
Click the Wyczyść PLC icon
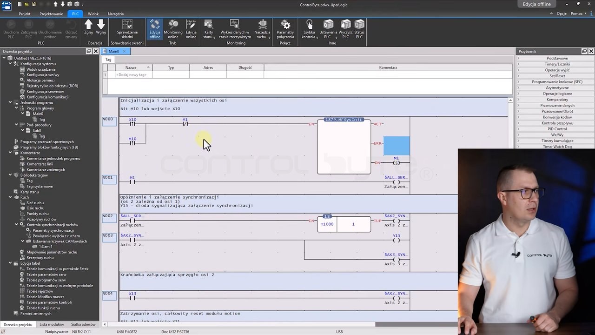point(345,29)
